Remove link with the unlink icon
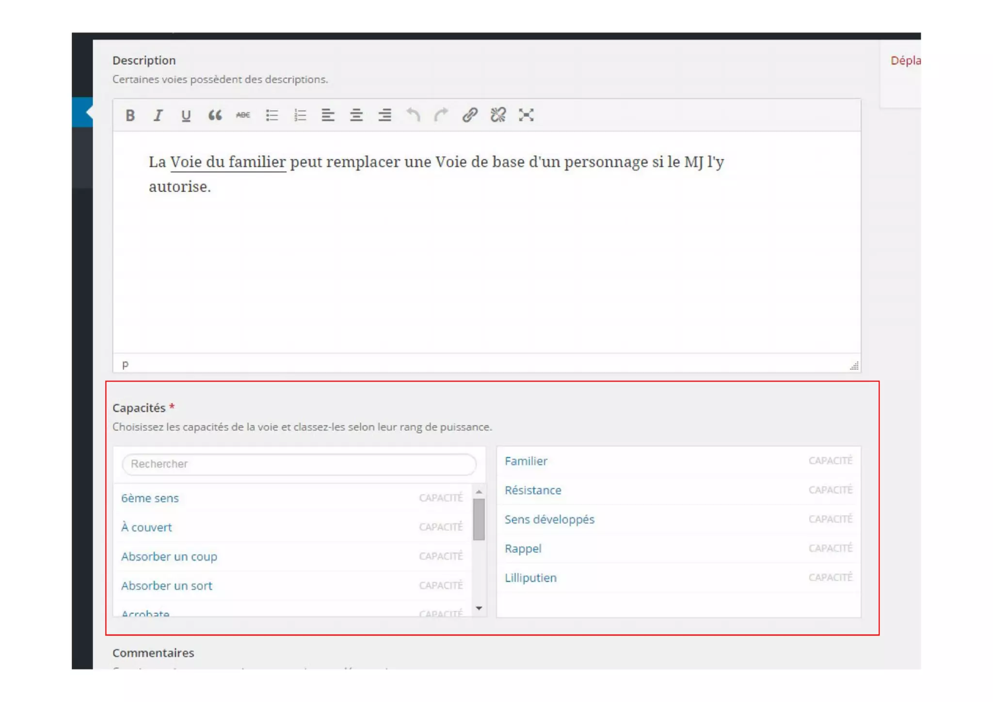 tap(498, 115)
